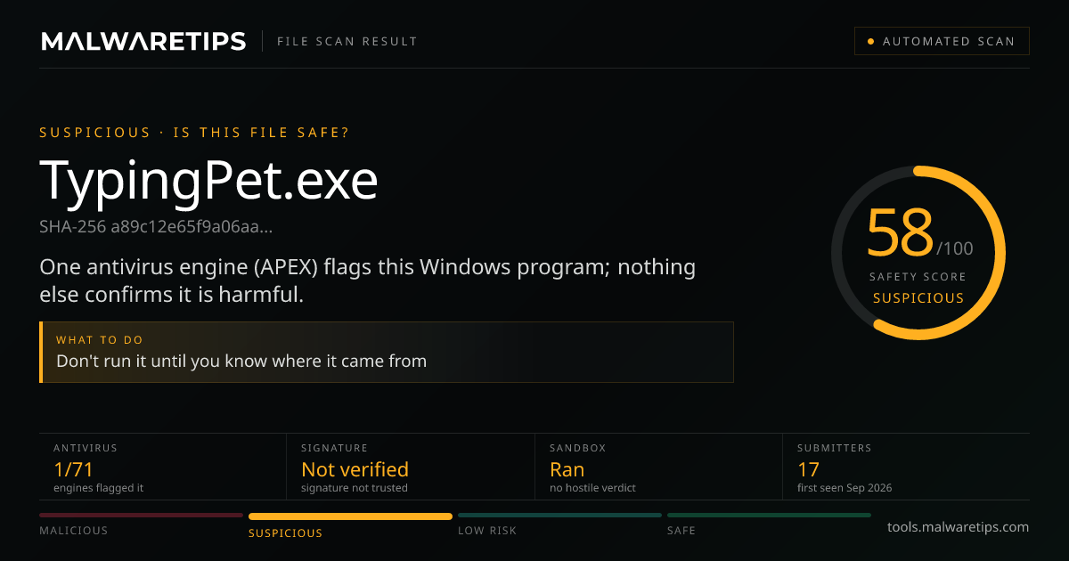Click the 'What to do' advice box
The image size is (1069, 561).
(387, 352)
